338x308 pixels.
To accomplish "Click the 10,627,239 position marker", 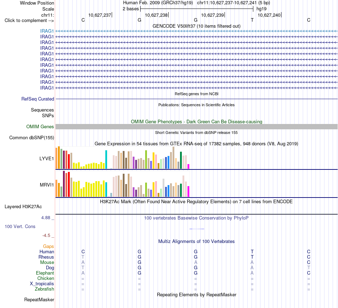I will 213,15.
